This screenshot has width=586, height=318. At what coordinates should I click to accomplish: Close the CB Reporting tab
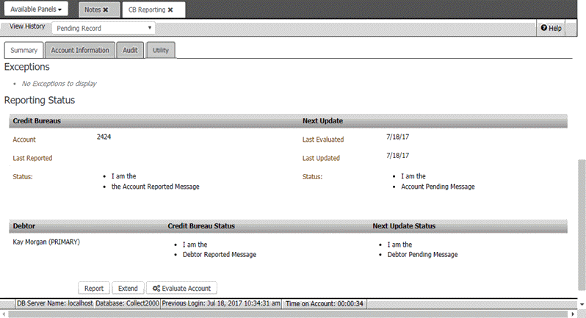[x=170, y=10]
